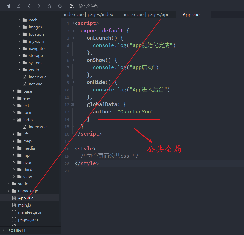Expand the vedio folder
This screenshot has height=235, width=244.
click(x=19, y=70)
